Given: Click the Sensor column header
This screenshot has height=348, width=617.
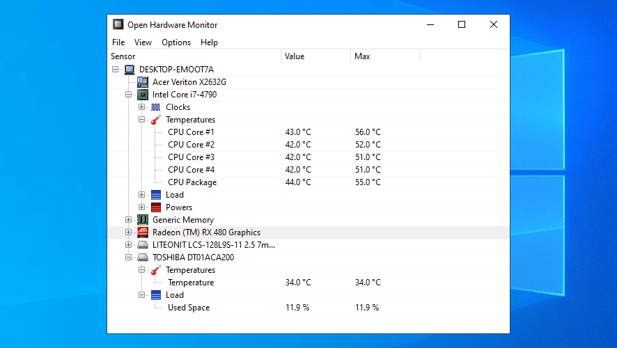Looking at the screenshot, I should tap(194, 56).
